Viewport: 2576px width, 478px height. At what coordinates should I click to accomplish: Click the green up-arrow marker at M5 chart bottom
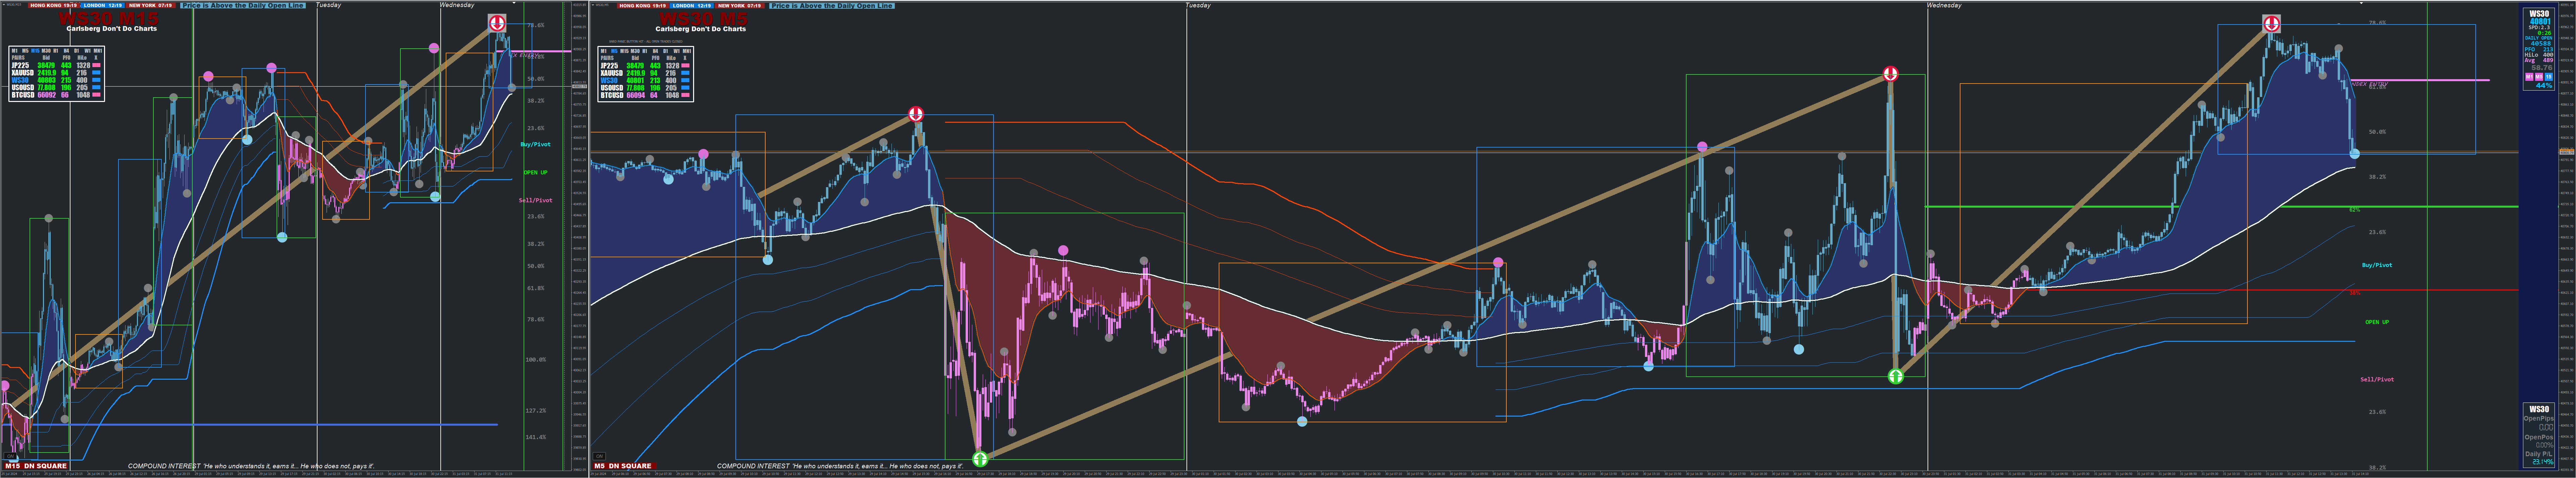(x=980, y=459)
